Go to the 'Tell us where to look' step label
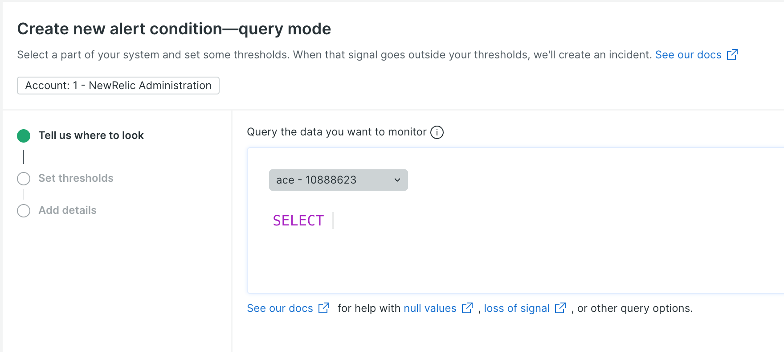 point(91,135)
